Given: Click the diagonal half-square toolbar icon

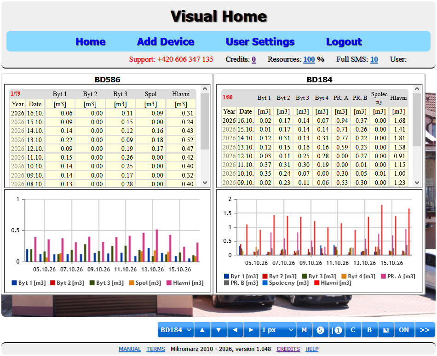Looking at the screenshot, I should (x=386, y=330).
